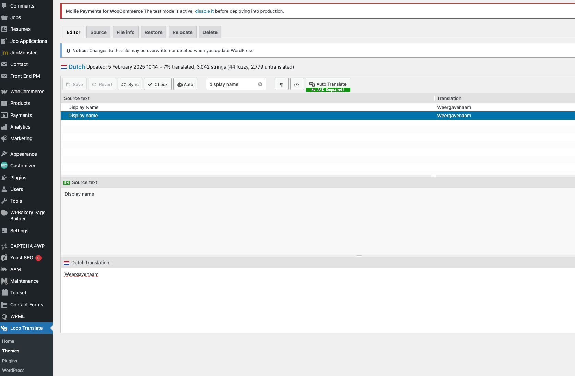Select the highlighted 'Display name' row
Image resolution: width=575 pixels, height=376 pixels.
click(x=318, y=116)
